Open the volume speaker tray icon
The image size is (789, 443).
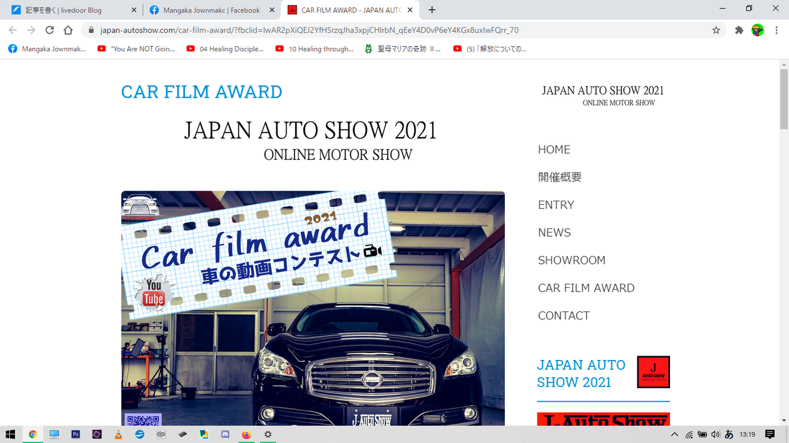(x=716, y=434)
